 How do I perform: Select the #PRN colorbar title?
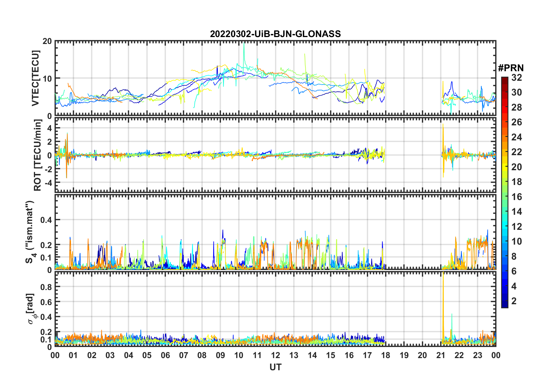pos(511,68)
